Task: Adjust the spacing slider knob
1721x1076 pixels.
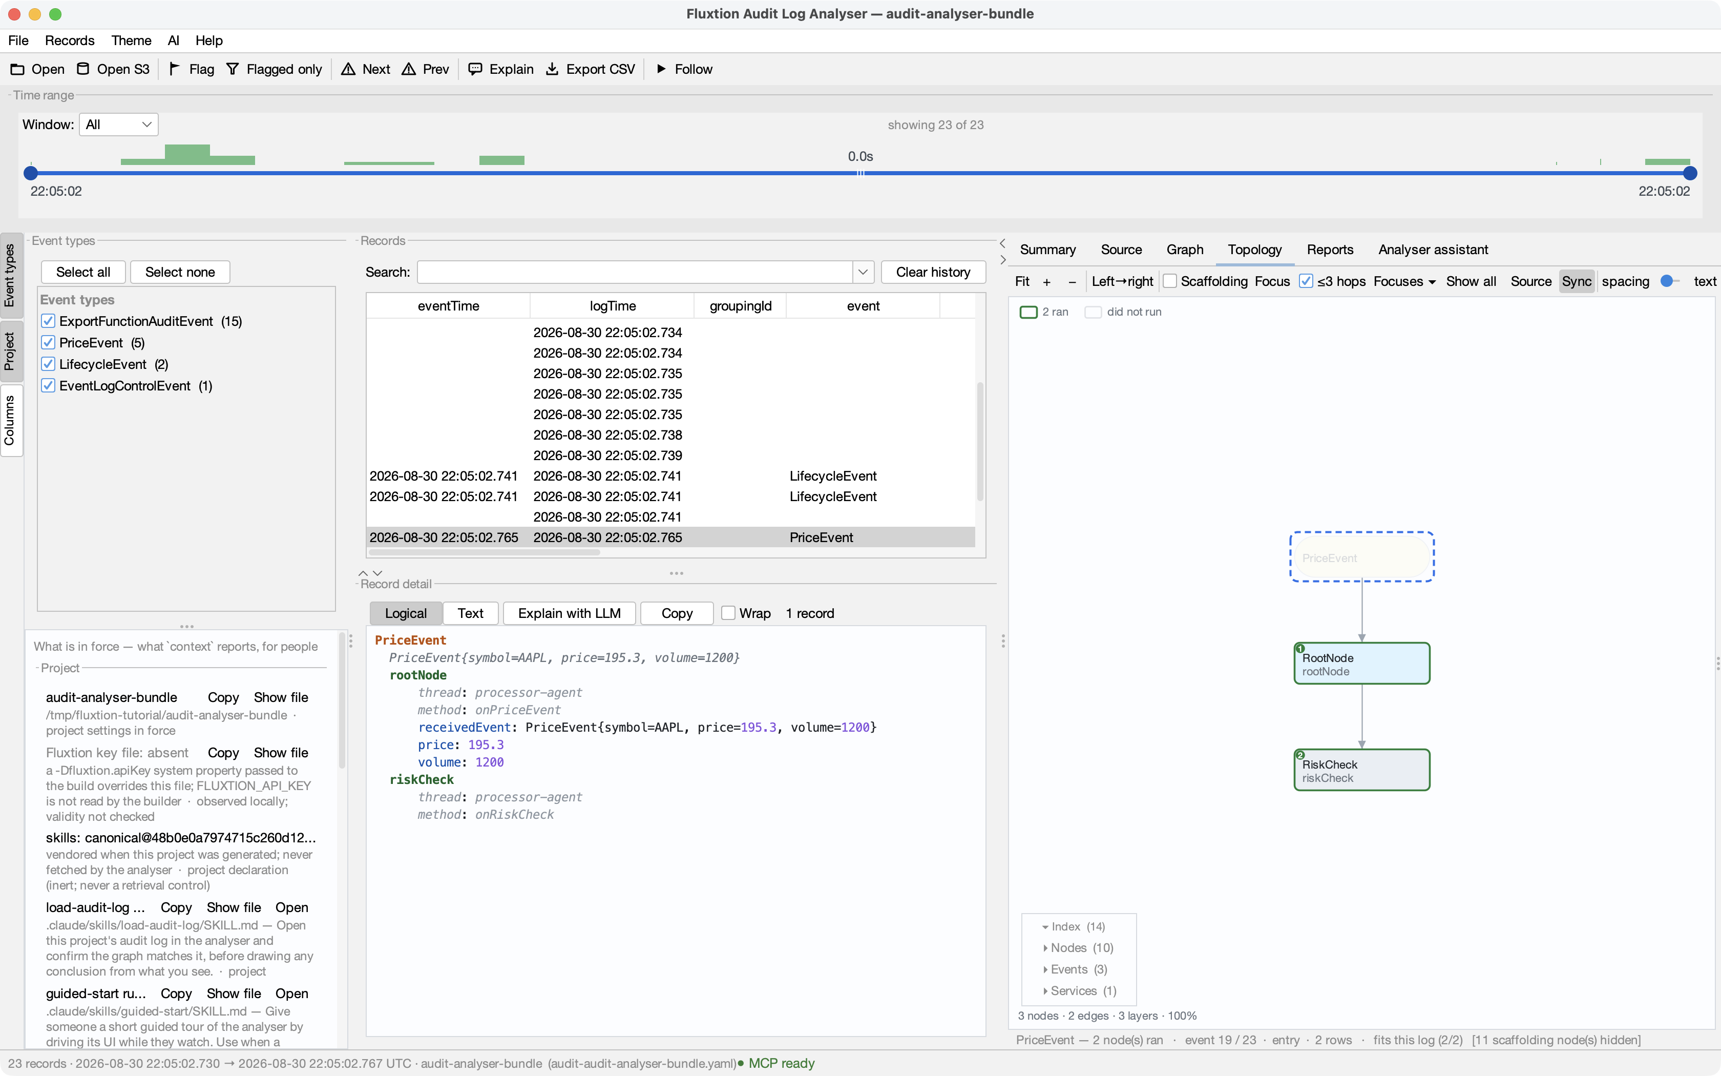Action: 1666,281
